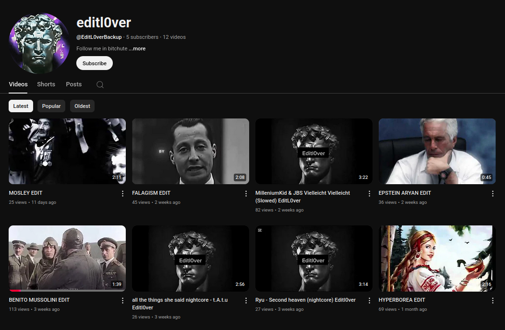Open options menu for MilleniumKid & JBS video
Image resolution: width=505 pixels, height=330 pixels.
coord(369,193)
